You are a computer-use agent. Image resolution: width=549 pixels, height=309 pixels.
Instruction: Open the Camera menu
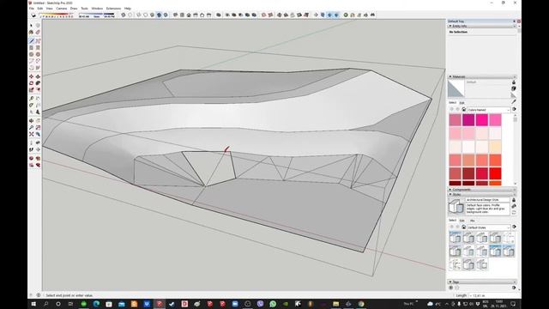click(61, 9)
